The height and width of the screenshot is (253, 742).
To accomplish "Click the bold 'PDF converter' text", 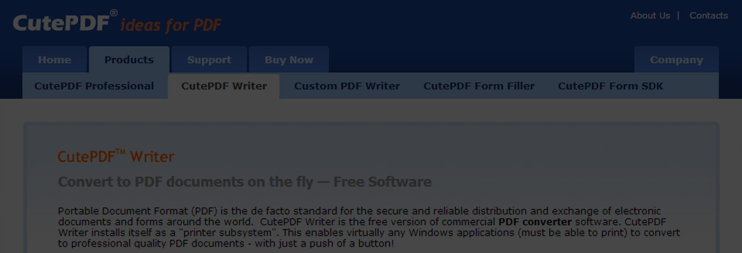I will [x=535, y=222].
